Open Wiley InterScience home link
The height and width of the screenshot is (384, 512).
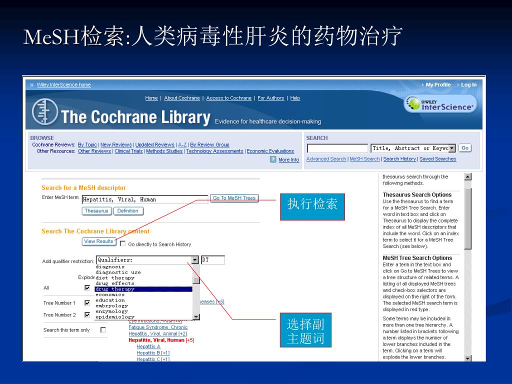(x=63, y=85)
